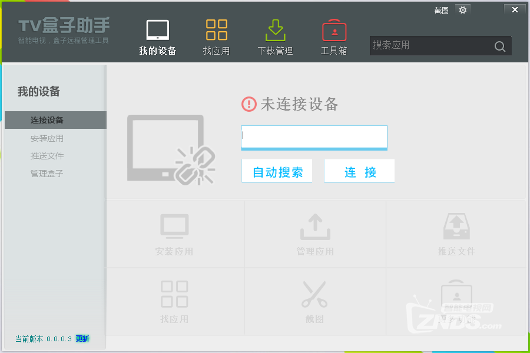Select 推送文件 in the sidebar
Image resolution: width=530 pixels, height=353 pixels.
tap(47, 156)
